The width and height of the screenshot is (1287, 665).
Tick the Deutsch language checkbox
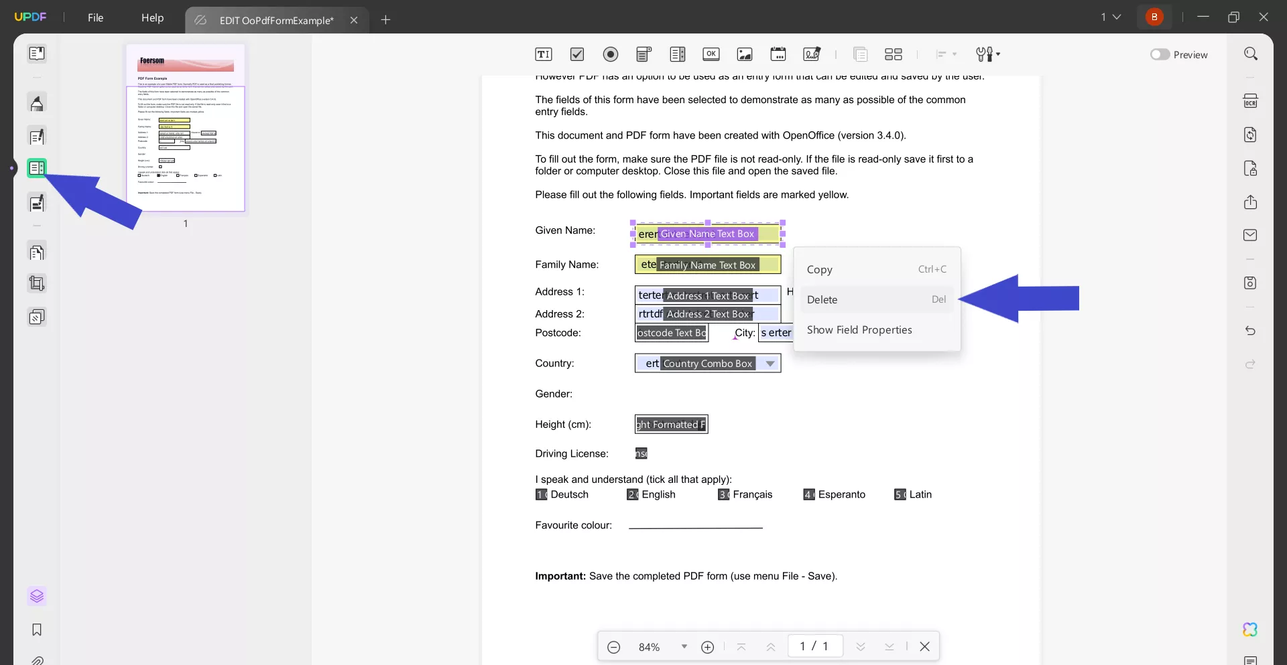541,495
